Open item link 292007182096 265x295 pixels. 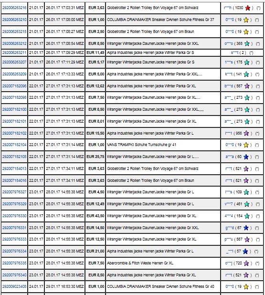[14, 86]
